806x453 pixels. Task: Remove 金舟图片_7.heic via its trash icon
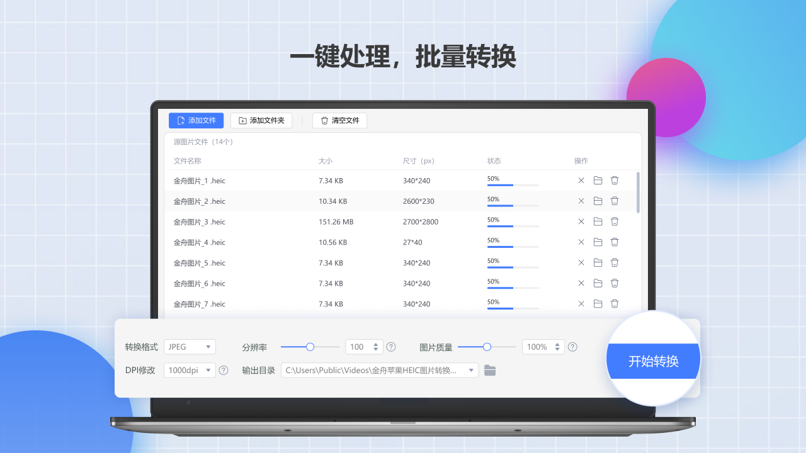pos(615,304)
